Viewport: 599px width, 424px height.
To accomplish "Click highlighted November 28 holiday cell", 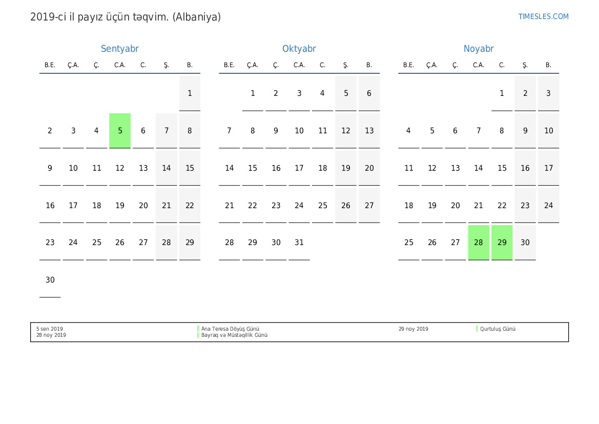I will 478,243.
